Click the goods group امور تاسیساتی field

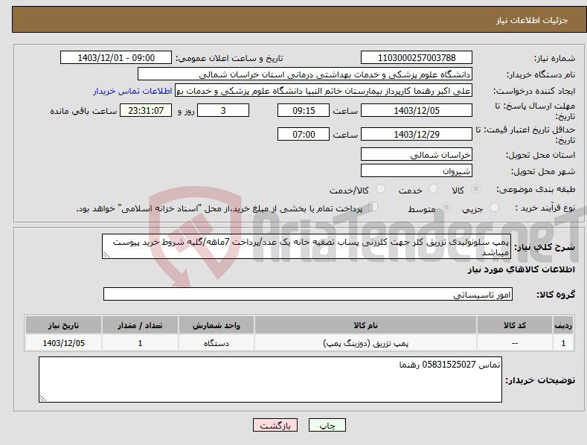[308, 295]
